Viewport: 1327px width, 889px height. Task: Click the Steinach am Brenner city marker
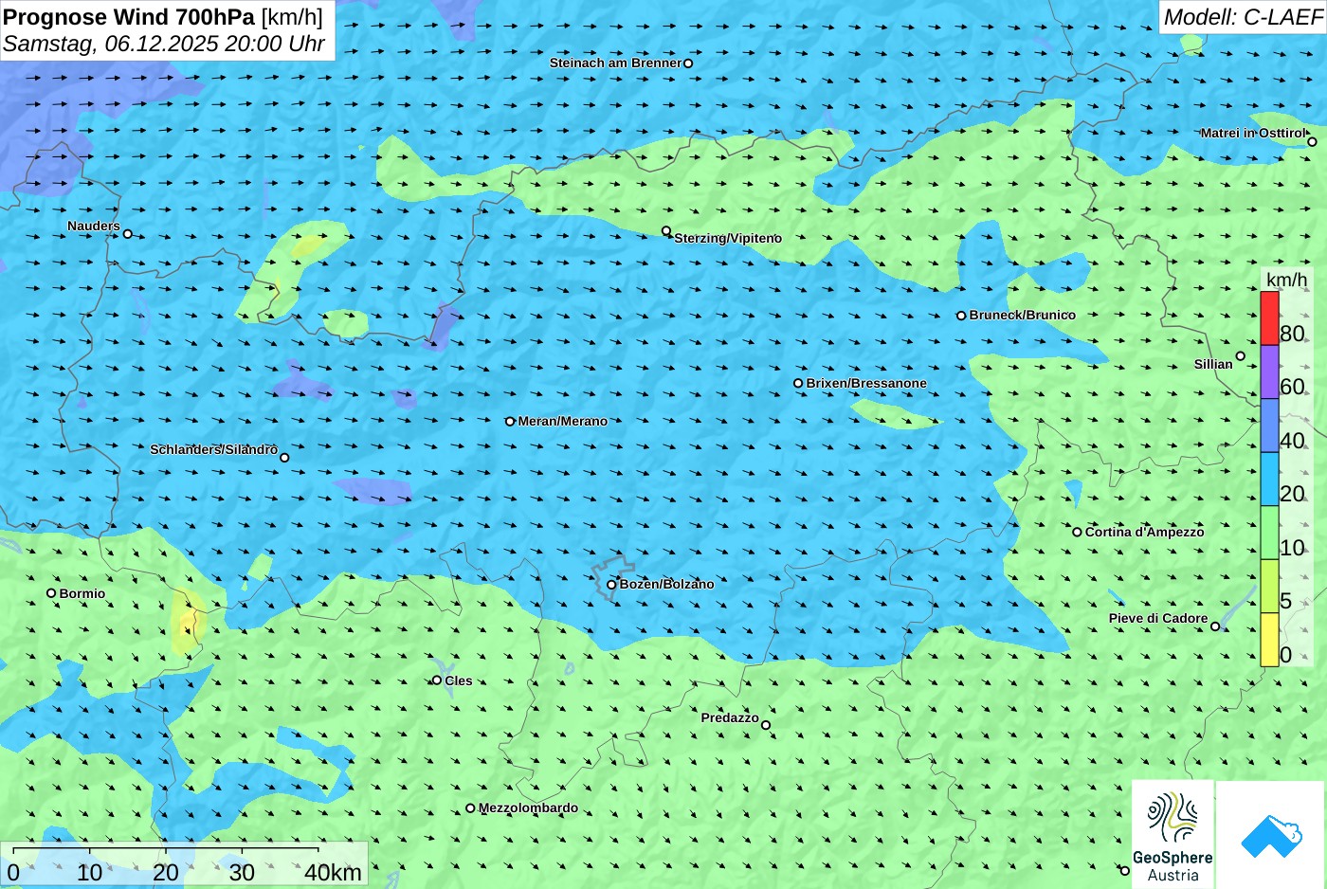pyautogui.click(x=688, y=63)
